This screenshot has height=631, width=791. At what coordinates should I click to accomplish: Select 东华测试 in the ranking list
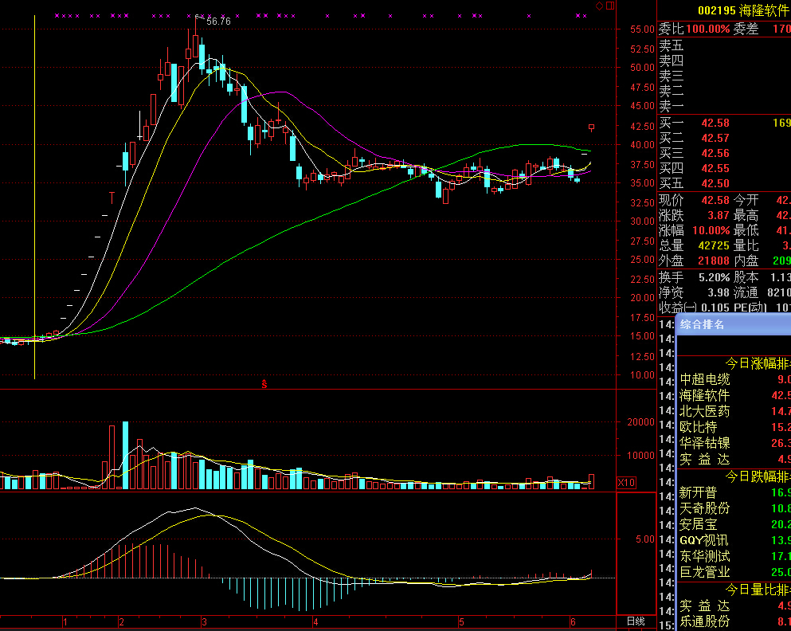tap(705, 556)
